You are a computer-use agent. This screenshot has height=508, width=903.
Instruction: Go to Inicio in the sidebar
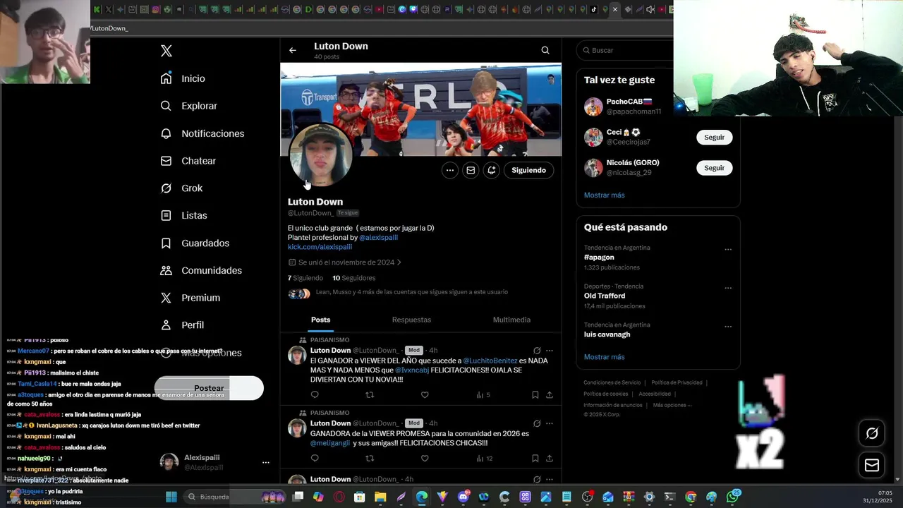pyautogui.click(x=183, y=78)
